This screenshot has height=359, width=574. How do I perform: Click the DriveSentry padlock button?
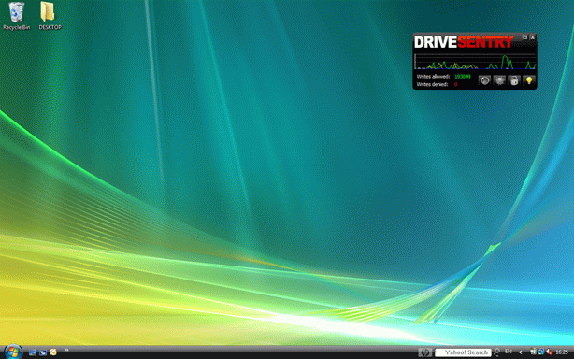tap(514, 80)
